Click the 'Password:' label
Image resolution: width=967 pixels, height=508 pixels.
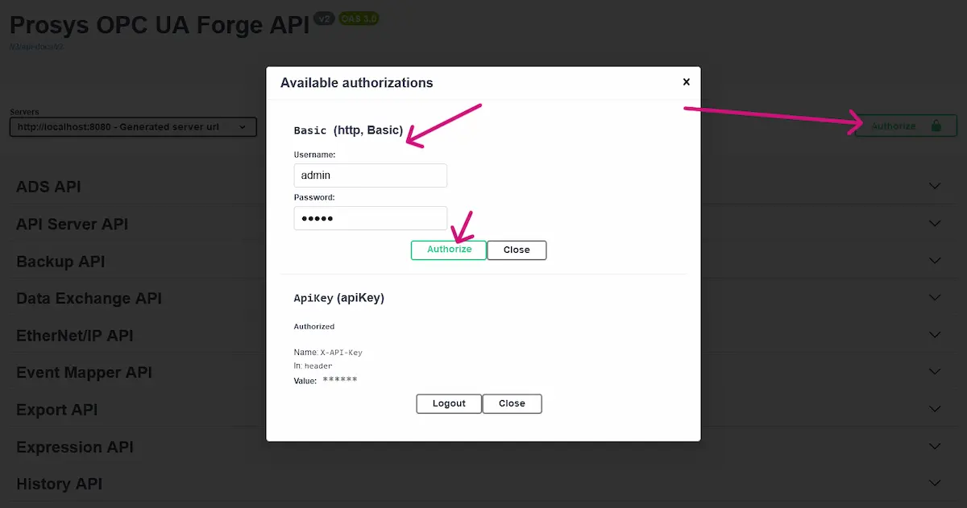[314, 196]
